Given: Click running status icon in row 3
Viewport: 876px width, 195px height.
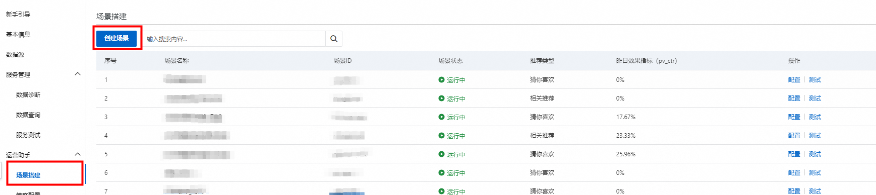Looking at the screenshot, I should tap(442, 117).
